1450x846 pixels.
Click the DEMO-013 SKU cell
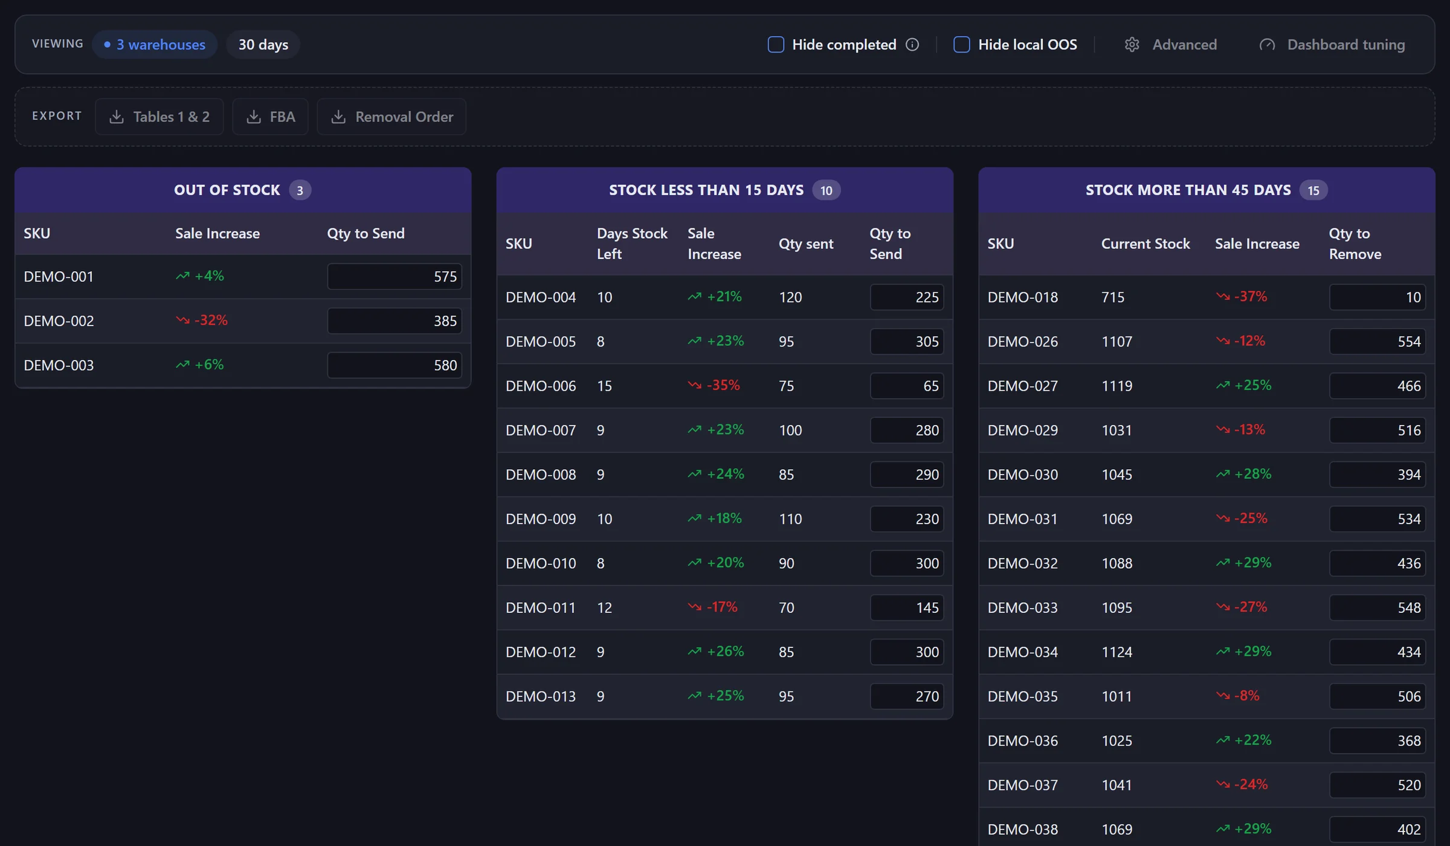(541, 696)
